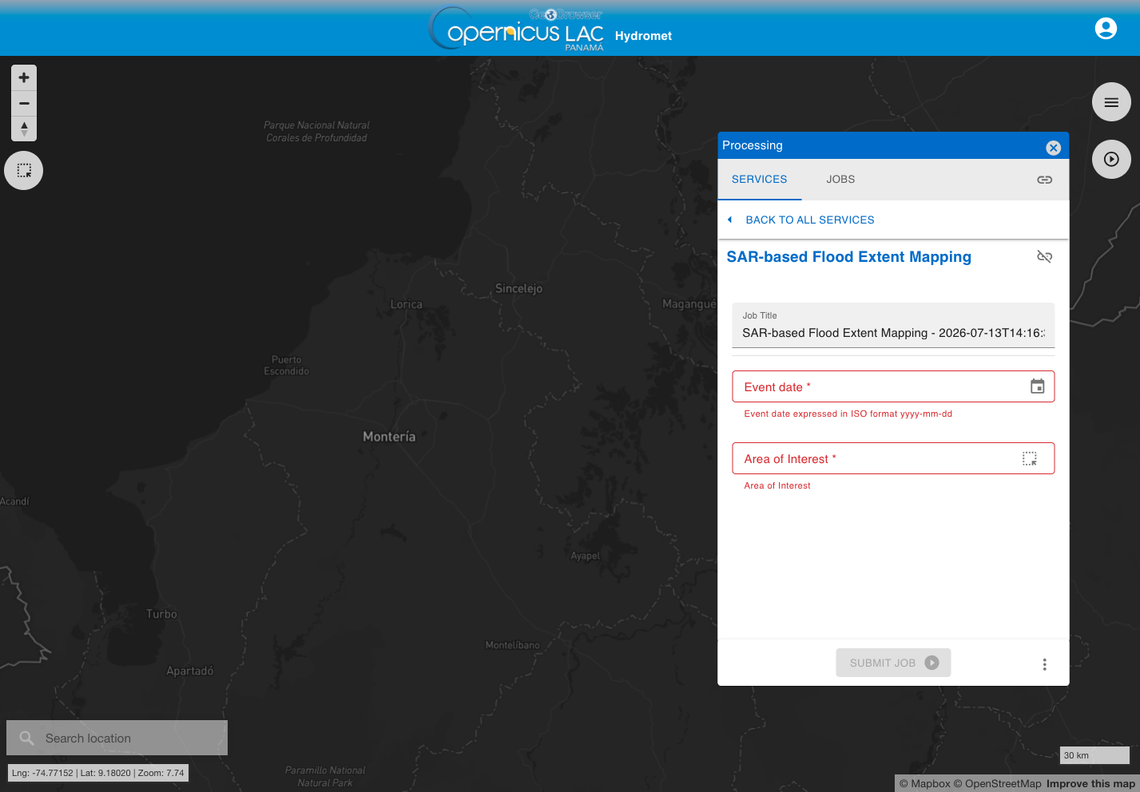Click the Submit Job button

[893, 663]
